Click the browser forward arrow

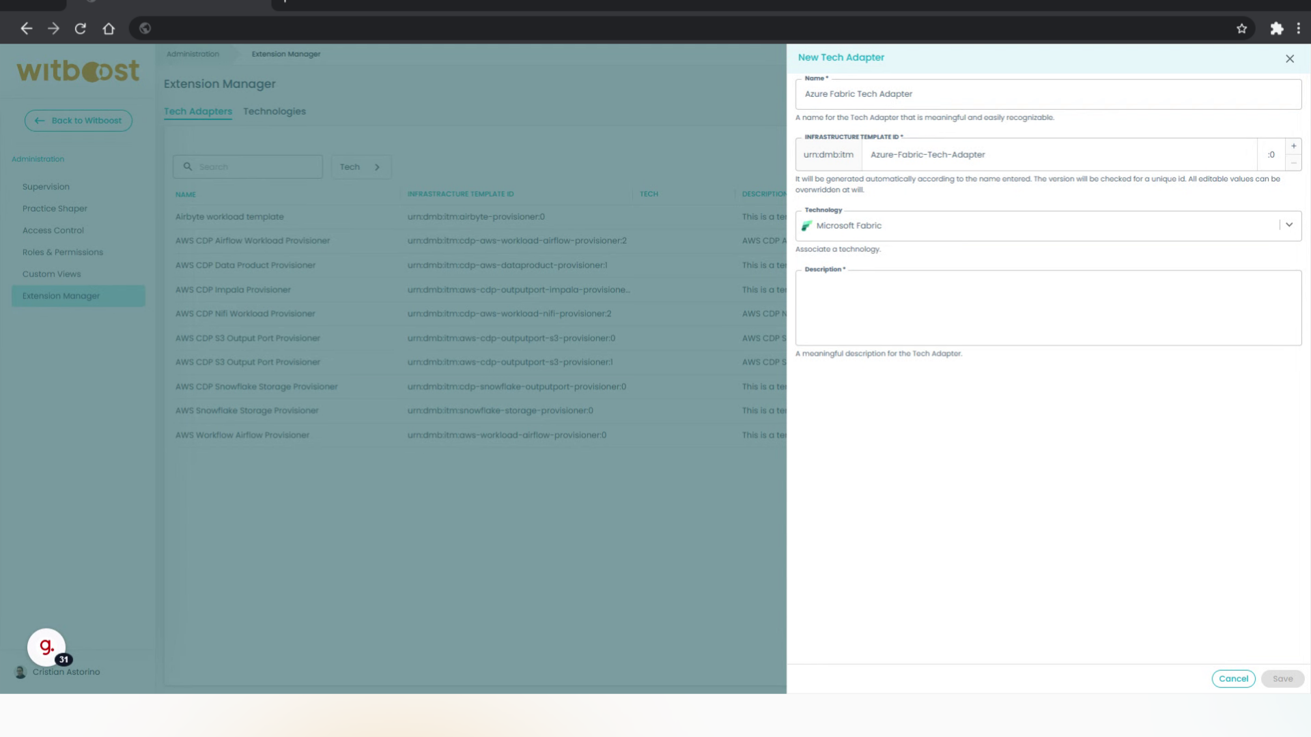click(53, 29)
